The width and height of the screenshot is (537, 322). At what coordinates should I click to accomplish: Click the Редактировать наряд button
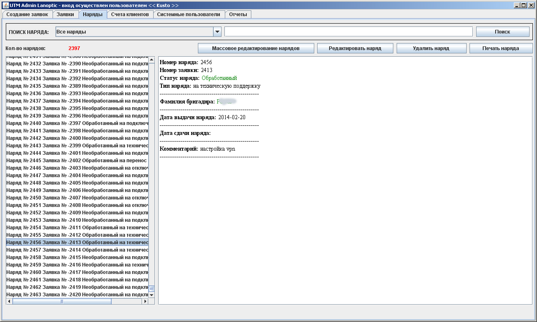tap(355, 48)
